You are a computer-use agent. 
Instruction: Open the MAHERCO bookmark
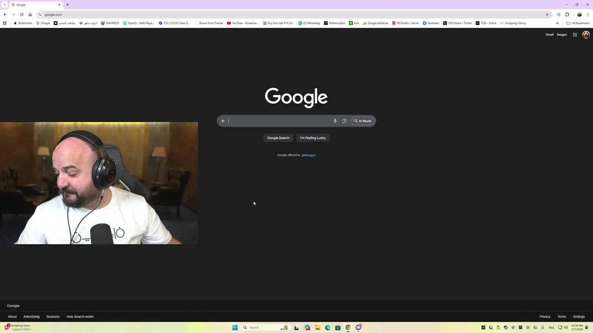(110, 23)
